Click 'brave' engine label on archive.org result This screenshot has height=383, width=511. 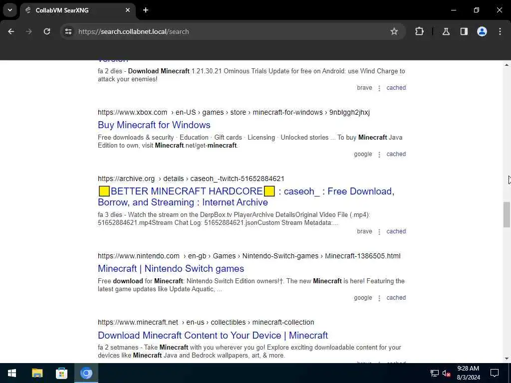point(364,231)
